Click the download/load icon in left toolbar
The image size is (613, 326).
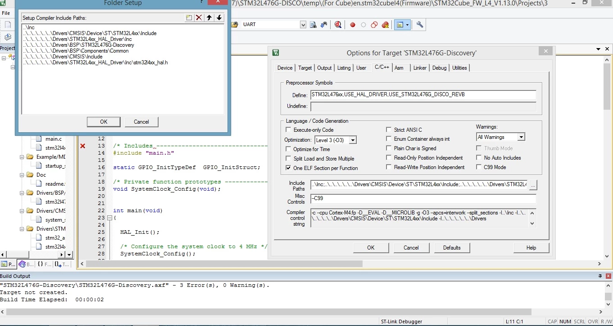[x=8, y=37]
